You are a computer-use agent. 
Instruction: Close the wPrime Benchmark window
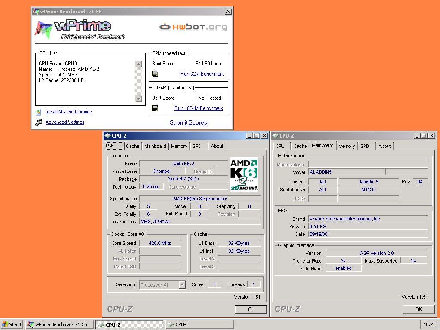click(x=228, y=12)
